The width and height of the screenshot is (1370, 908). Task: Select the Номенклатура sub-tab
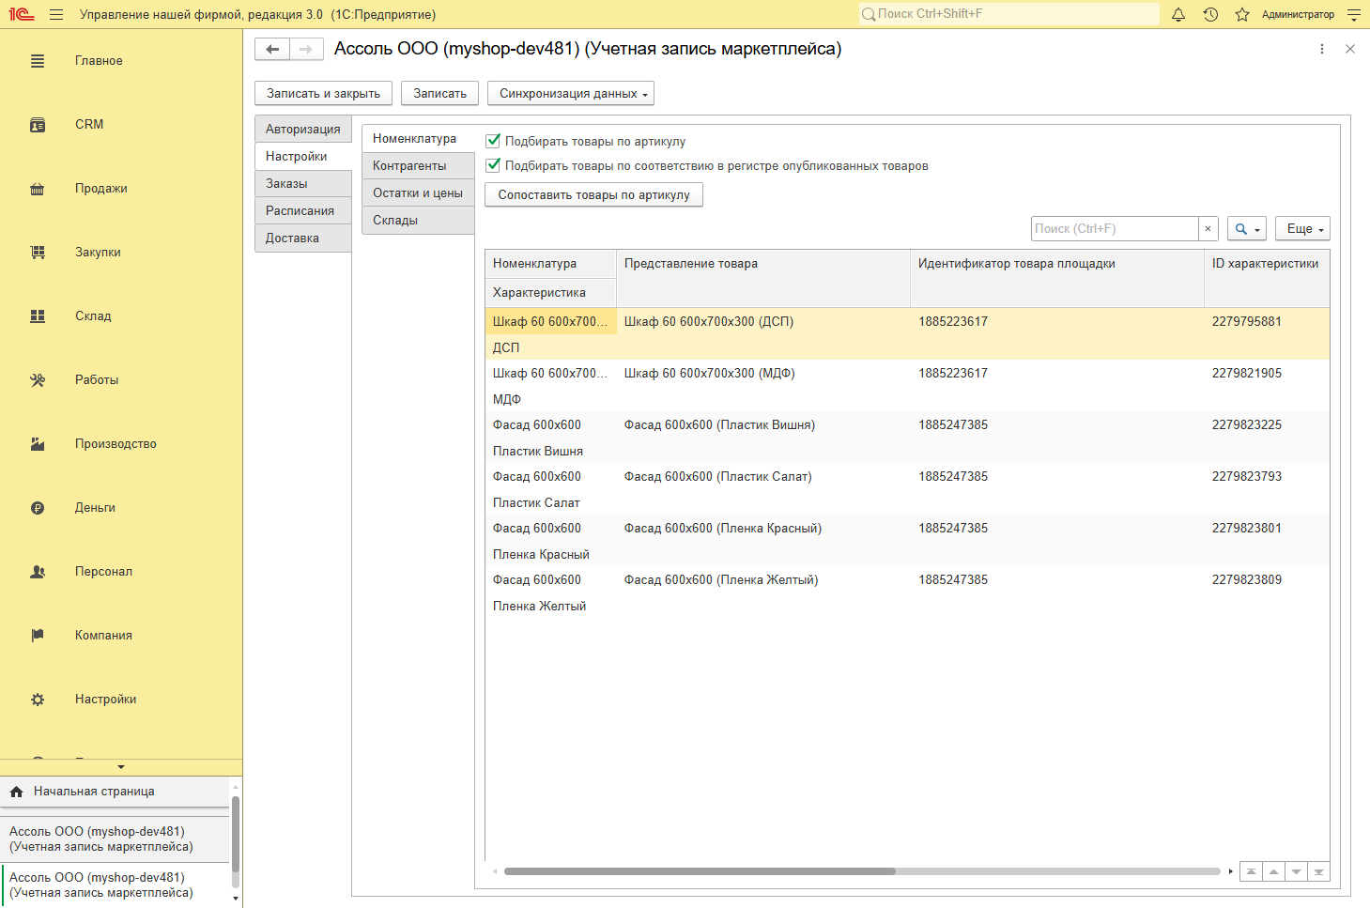418,139
